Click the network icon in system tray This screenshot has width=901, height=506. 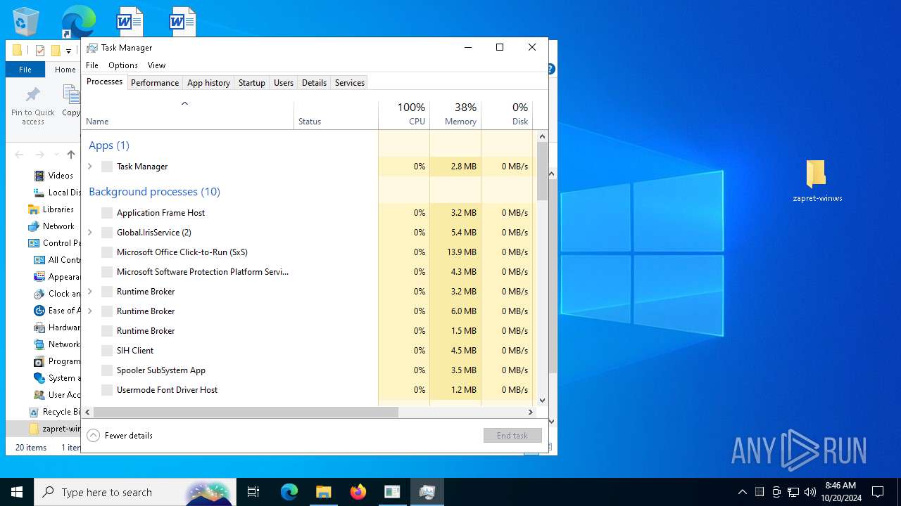793,492
